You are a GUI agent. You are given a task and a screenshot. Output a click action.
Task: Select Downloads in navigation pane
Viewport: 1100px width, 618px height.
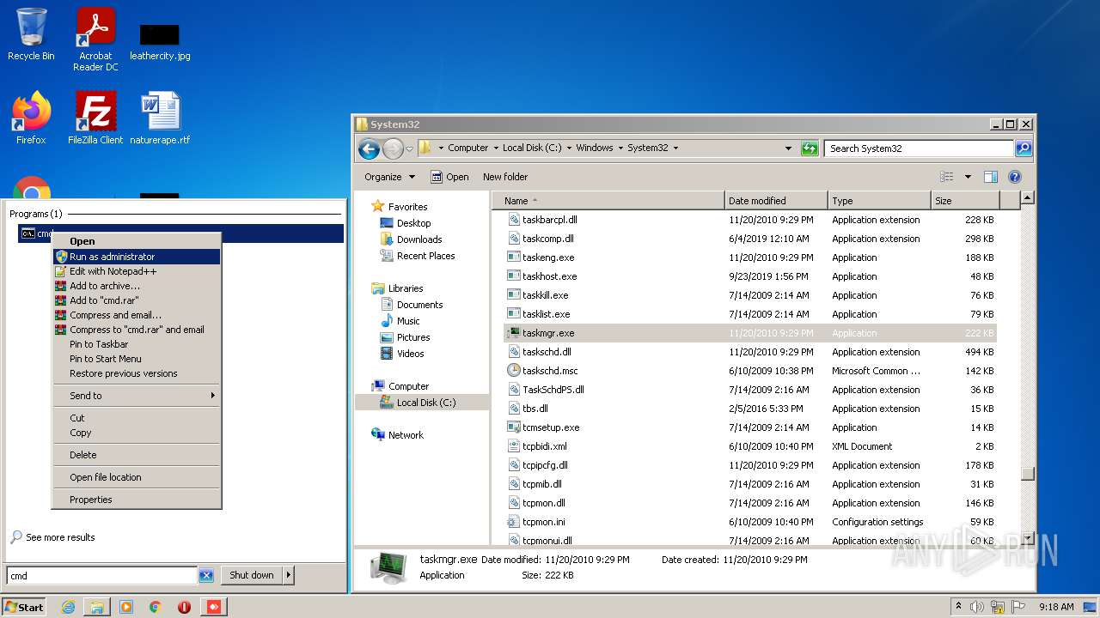[419, 239]
